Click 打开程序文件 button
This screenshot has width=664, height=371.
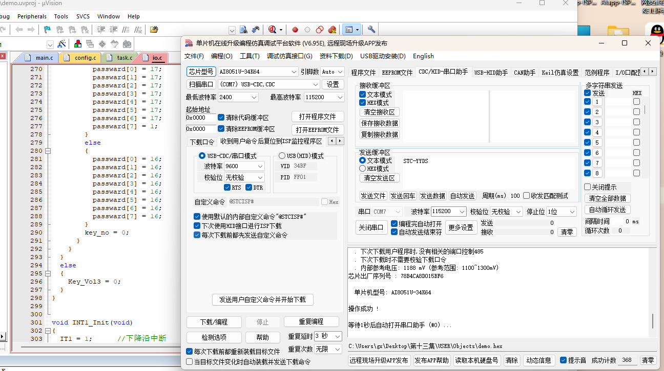coord(318,117)
